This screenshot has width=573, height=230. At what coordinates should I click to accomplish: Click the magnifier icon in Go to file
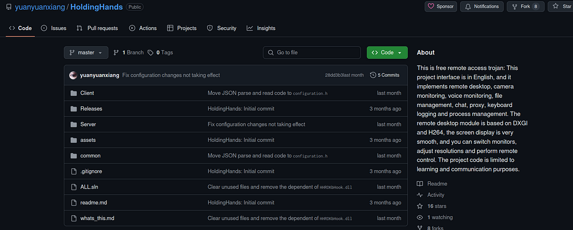[x=271, y=52]
